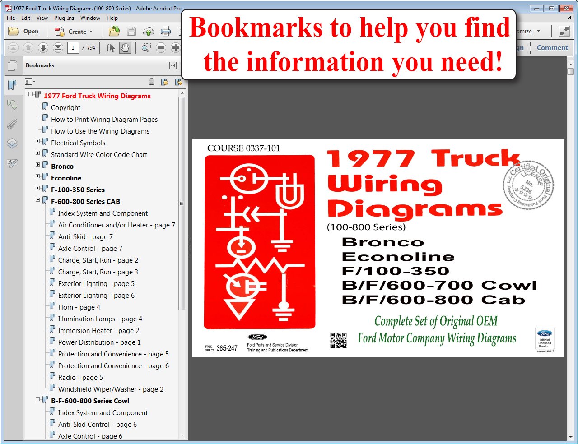
Task: Jump to last page button
Action: coord(58,48)
